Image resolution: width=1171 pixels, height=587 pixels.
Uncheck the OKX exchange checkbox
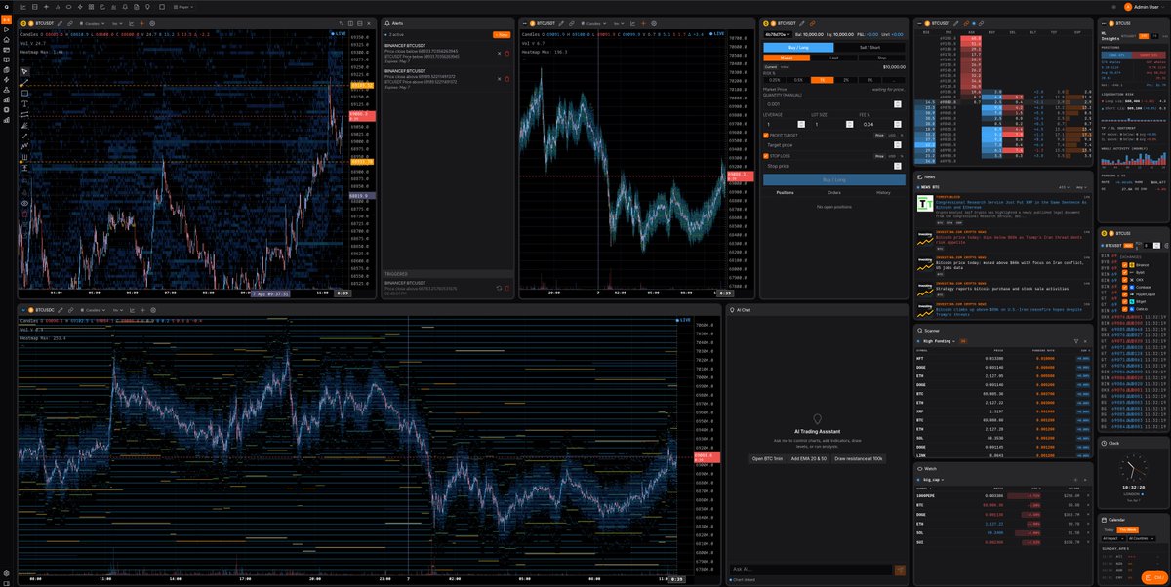[1125, 280]
